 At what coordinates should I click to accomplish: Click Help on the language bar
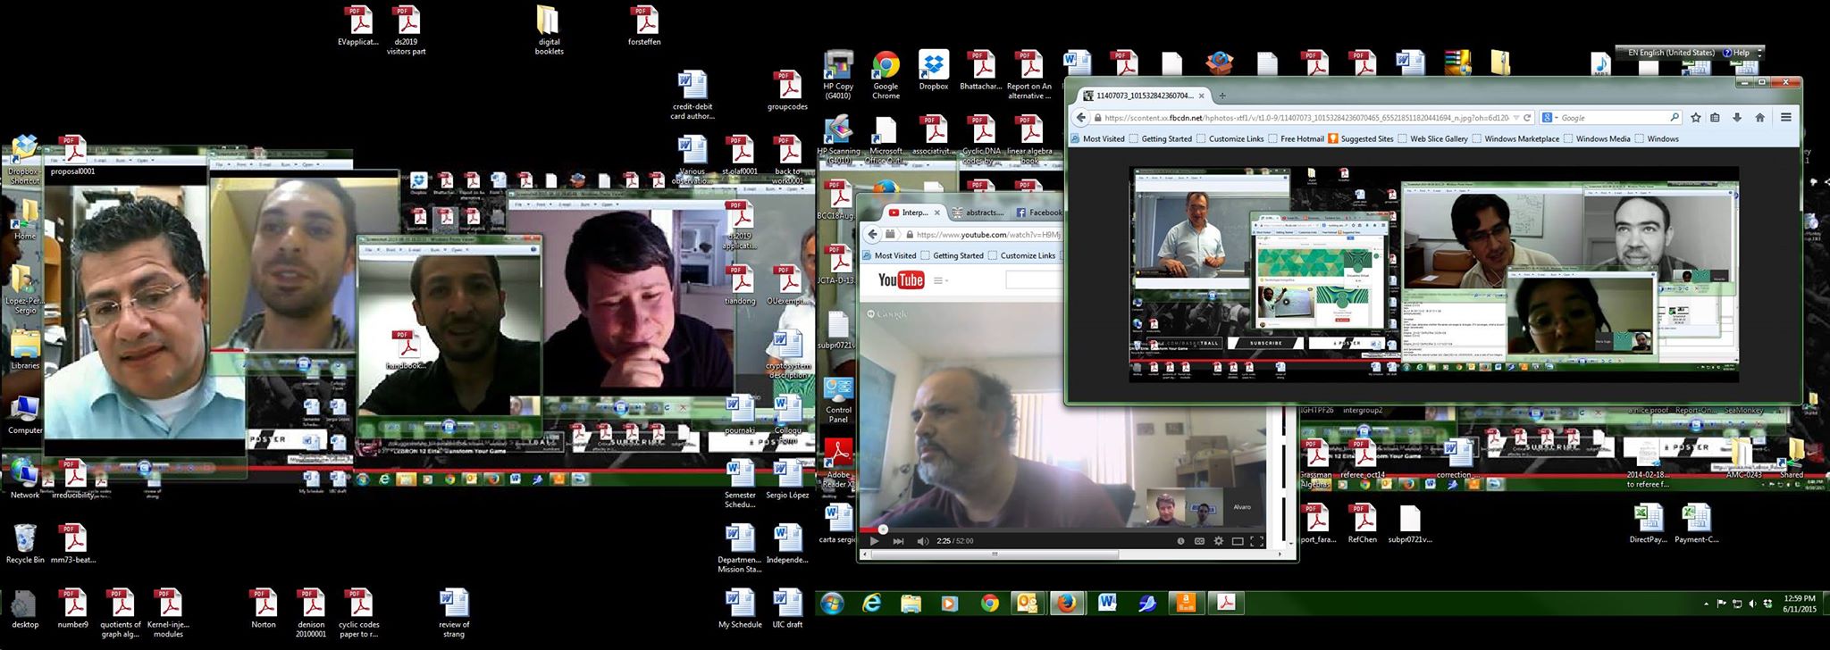click(1735, 53)
